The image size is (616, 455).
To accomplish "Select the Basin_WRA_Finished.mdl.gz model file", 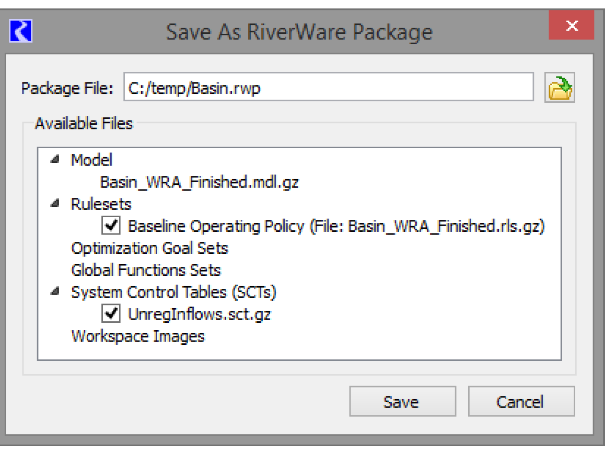I will (199, 182).
